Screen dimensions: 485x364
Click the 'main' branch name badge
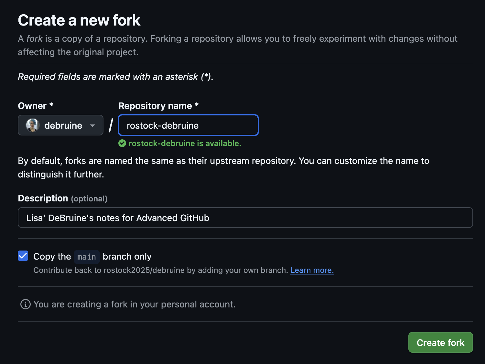87,257
